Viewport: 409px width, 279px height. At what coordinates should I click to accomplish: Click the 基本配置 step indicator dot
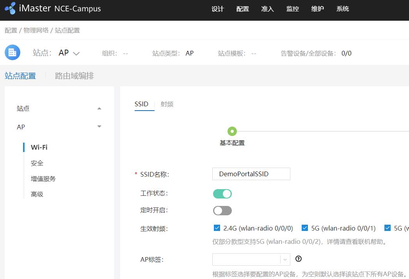(232, 131)
